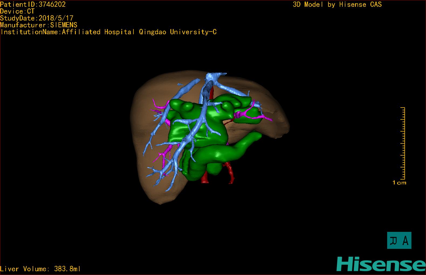Click the Liver Volume: 383.8ml readout

click(x=40, y=269)
